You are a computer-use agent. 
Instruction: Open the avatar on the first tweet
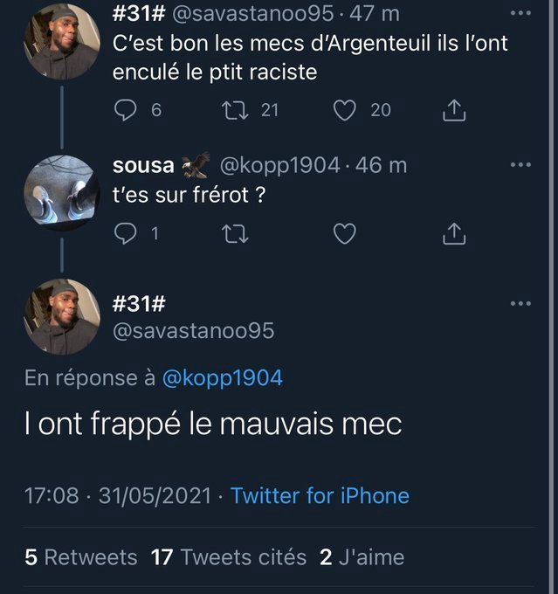pyautogui.click(x=60, y=39)
